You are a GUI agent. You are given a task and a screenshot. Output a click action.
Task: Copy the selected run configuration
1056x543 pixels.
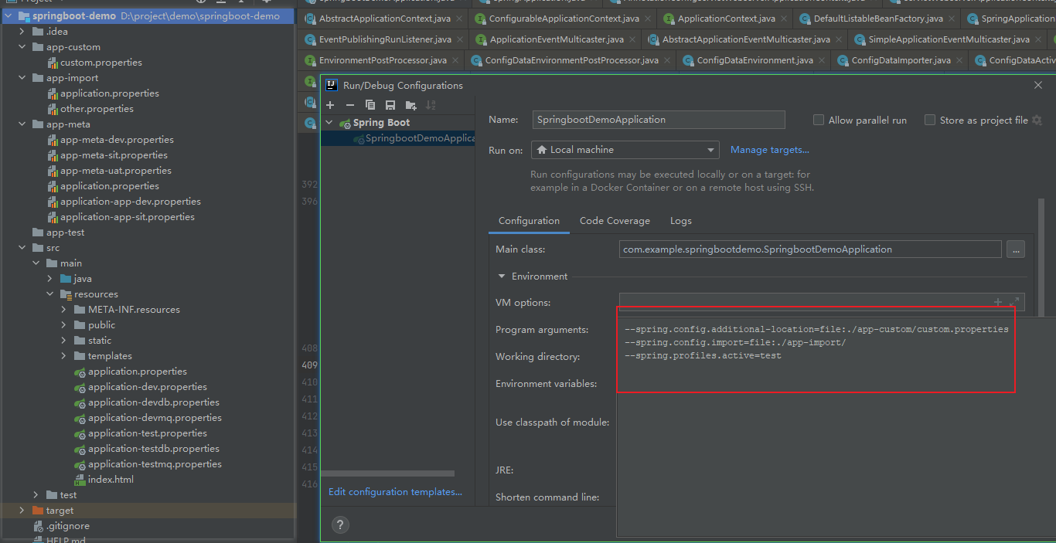tap(370, 105)
